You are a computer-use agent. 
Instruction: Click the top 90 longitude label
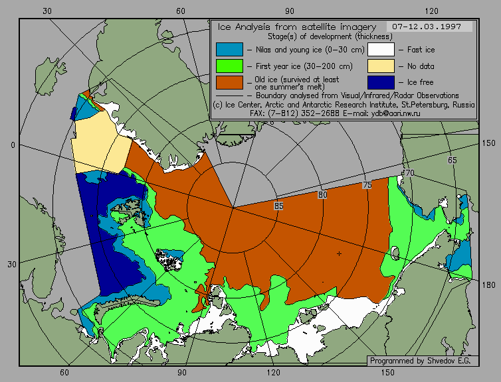coord(290,11)
